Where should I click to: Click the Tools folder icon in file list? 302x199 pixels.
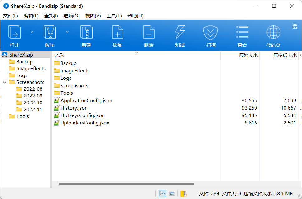click(x=57, y=93)
